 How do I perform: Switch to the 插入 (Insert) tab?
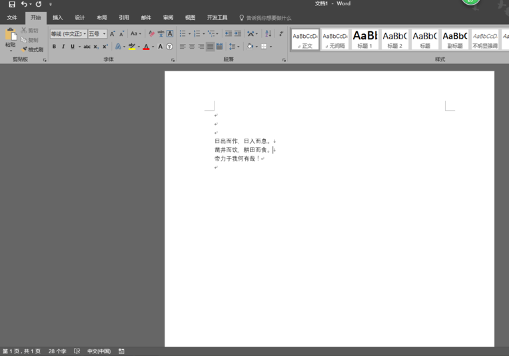[57, 17]
